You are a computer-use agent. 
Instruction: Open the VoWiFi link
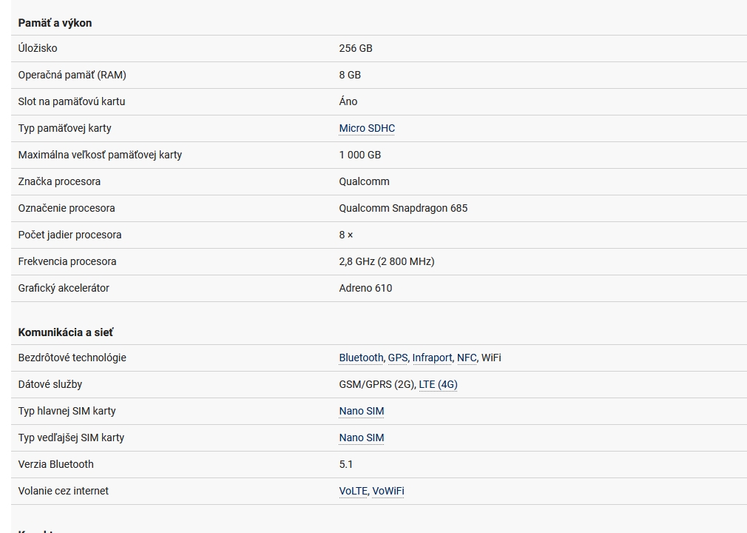click(x=388, y=491)
